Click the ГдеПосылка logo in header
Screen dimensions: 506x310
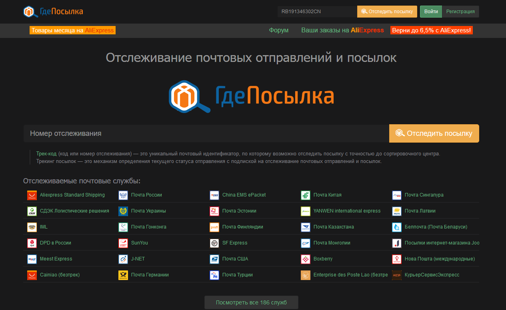[x=53, y=12]
